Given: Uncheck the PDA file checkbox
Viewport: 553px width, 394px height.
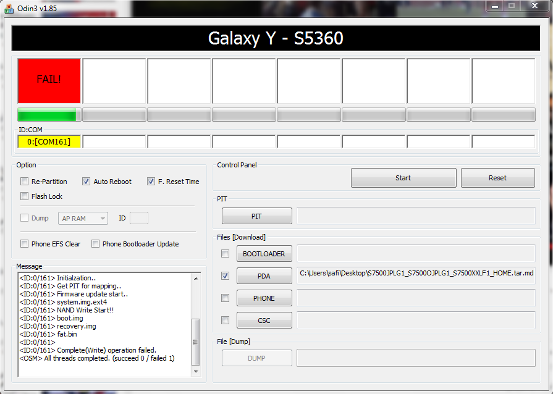Looking at the screenshot, I should coord(225,276).
